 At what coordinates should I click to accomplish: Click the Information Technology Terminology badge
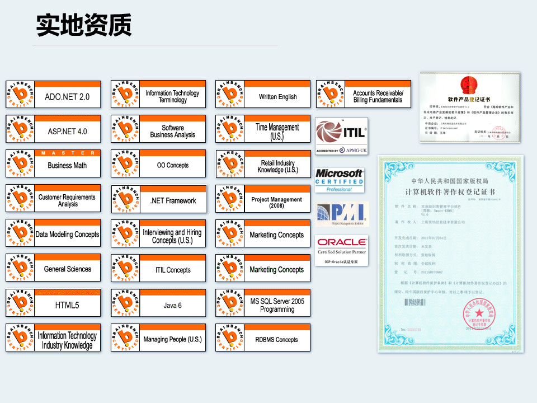point(158,94)
